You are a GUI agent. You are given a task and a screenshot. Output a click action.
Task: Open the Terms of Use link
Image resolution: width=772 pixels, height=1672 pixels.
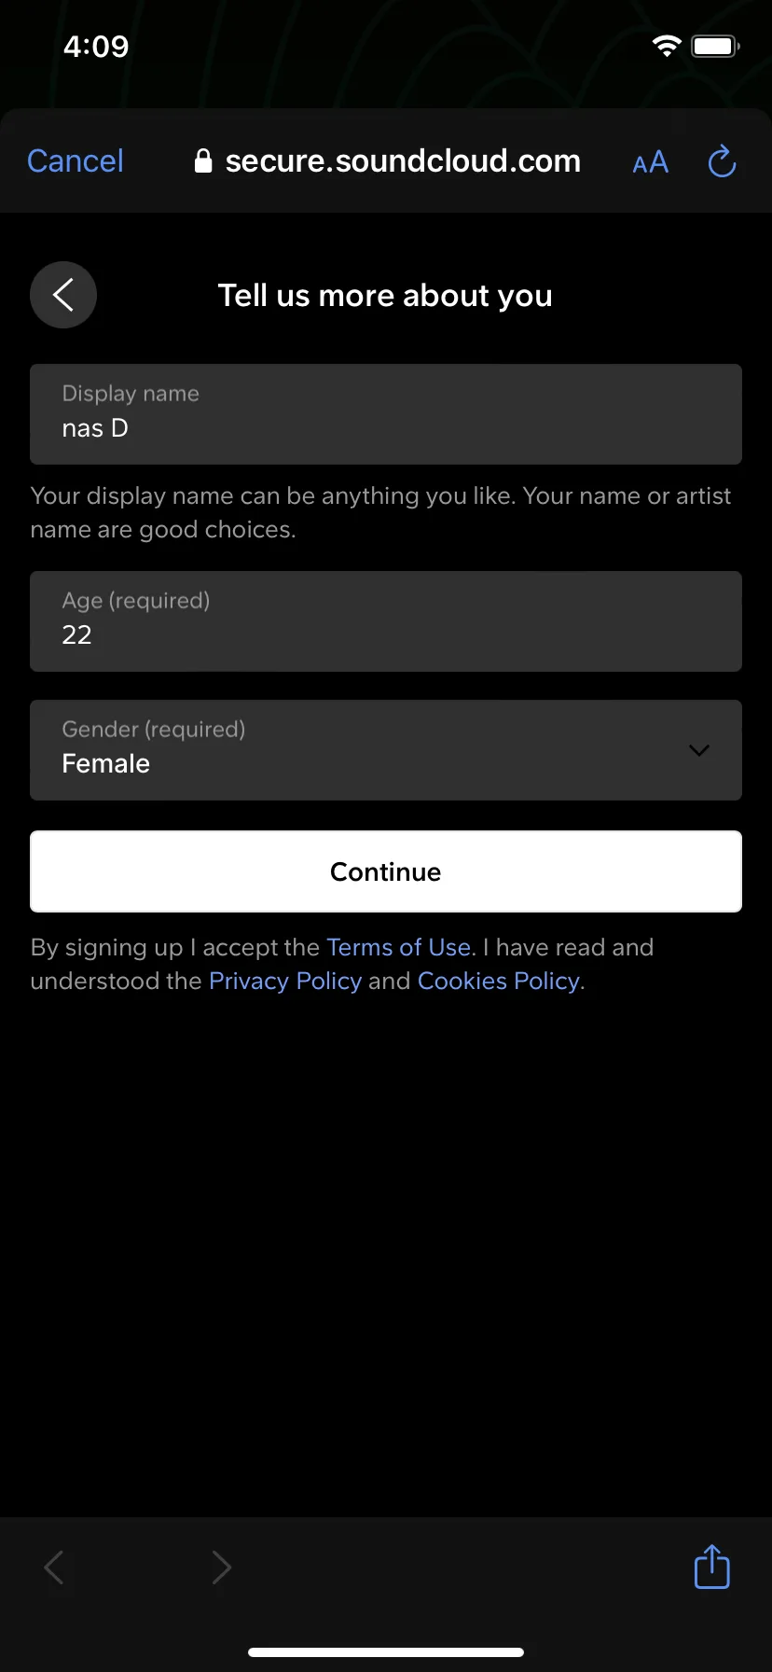[x=398, y=947]
